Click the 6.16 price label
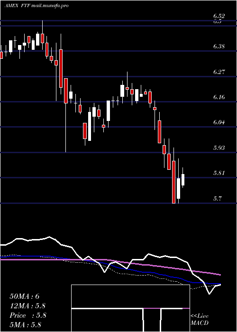The image size is (237, 332). point(219,97)
